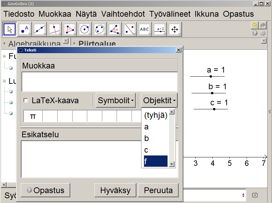The height and width of the screenshot is (203, 272).
Task: Click the Redo arrow icon
Action: (x=263, y=25)
